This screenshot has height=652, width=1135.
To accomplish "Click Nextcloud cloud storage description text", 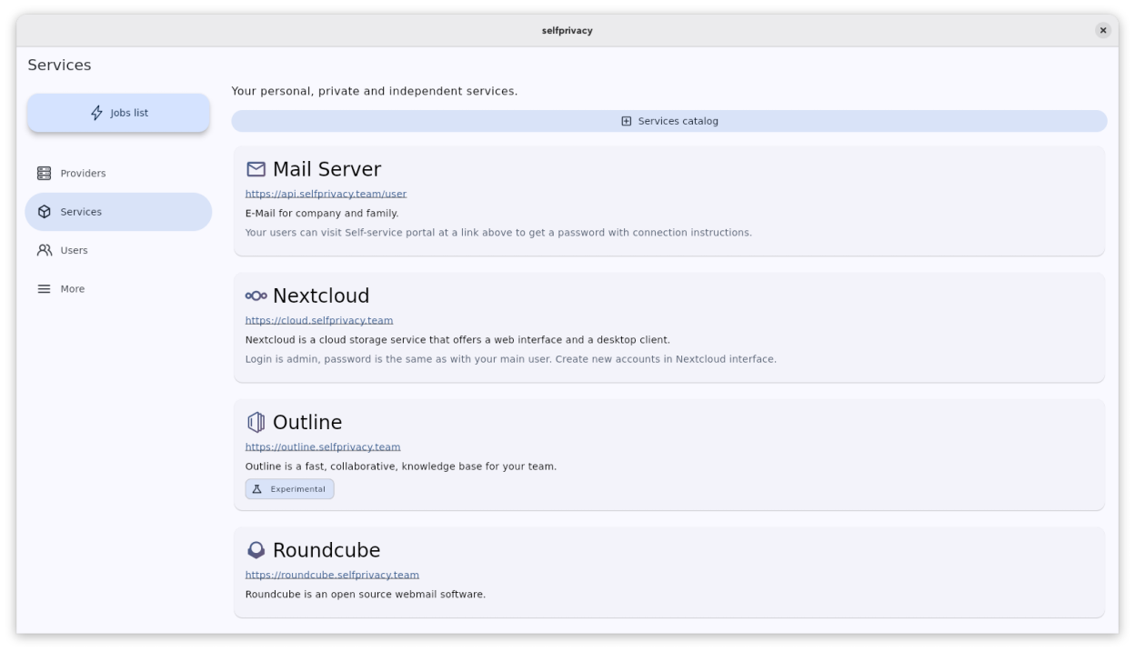I will click(457, 340).
